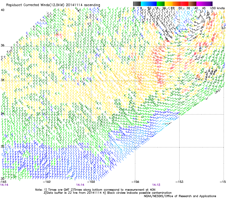Click the yellow 20-25 knots legend segment

pos(169,4)
